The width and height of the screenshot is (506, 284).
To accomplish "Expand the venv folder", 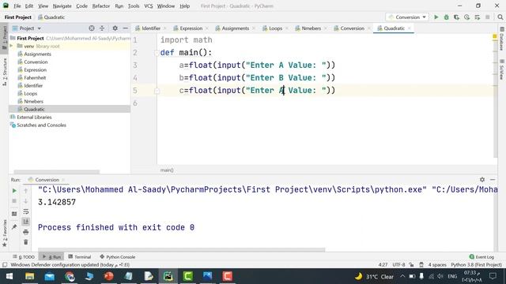I will click(x=12, y=46).
